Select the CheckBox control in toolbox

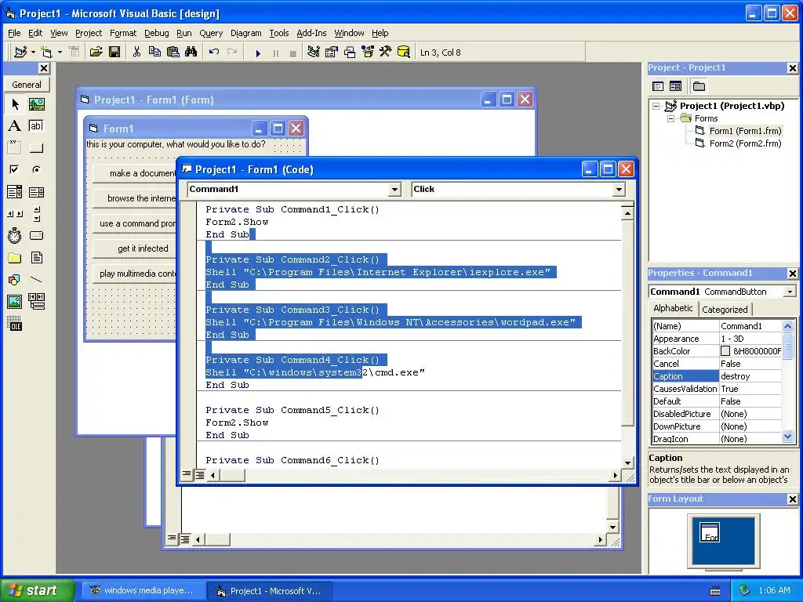[x=15, y=169]
